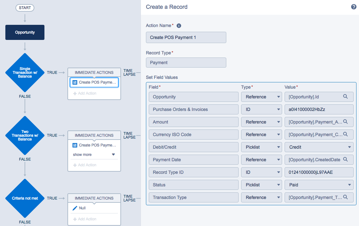Select the Single Transaction w/ Balance criteria node
Screen dimensions: 359x226
pyautogui.click(x=25, y=73)
